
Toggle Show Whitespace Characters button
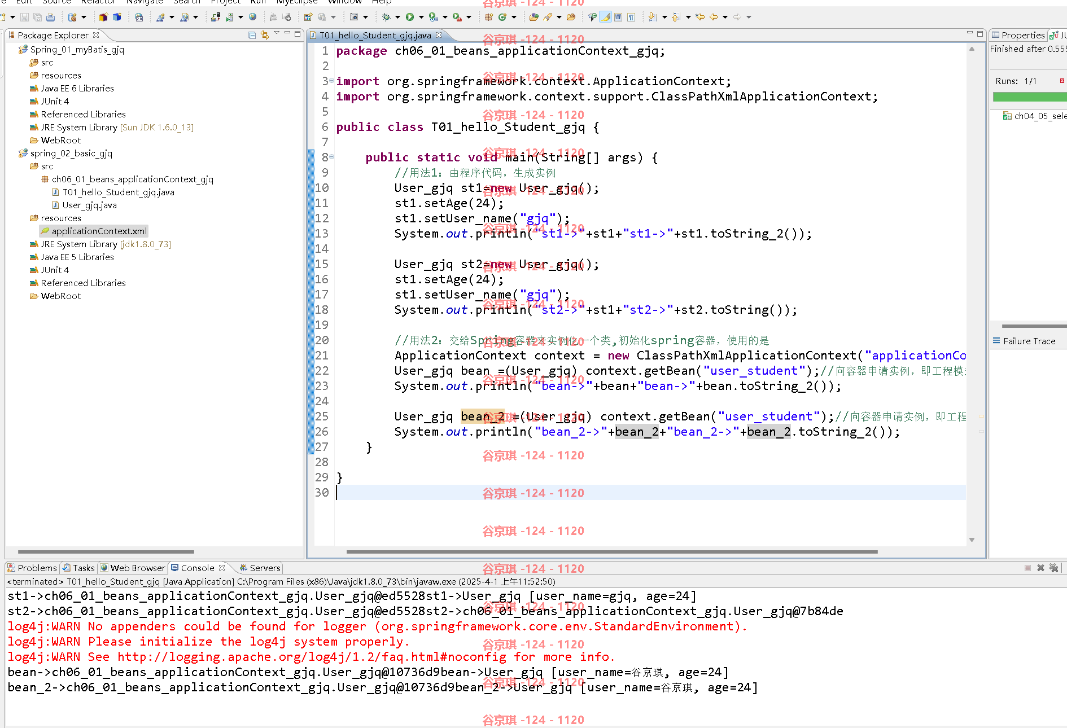point(631,17)
